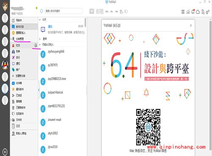Expand the folders tree item chevron
This screenshot has height=156, width=212.
pyautogui.click(x=11, y=120)
